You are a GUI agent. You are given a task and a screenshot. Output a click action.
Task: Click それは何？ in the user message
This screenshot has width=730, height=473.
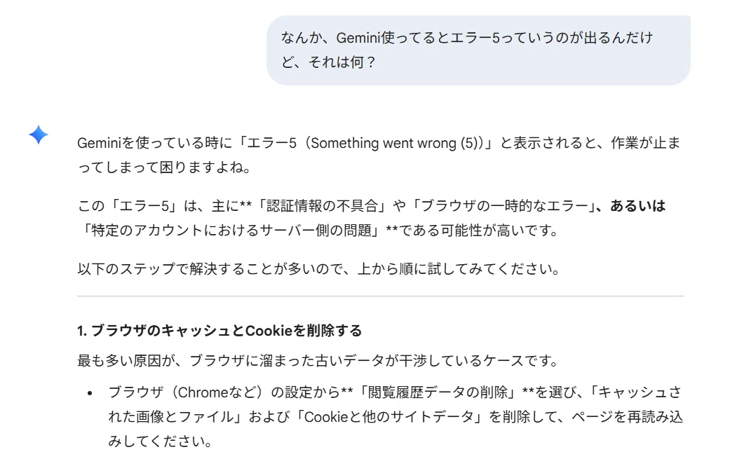coord(342,62)
